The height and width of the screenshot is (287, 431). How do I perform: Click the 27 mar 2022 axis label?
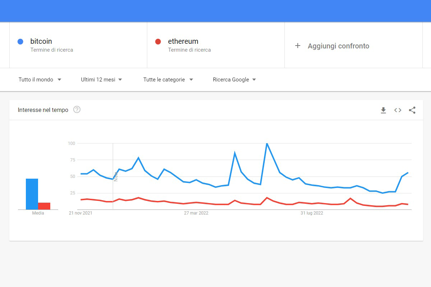coord(196,213)
